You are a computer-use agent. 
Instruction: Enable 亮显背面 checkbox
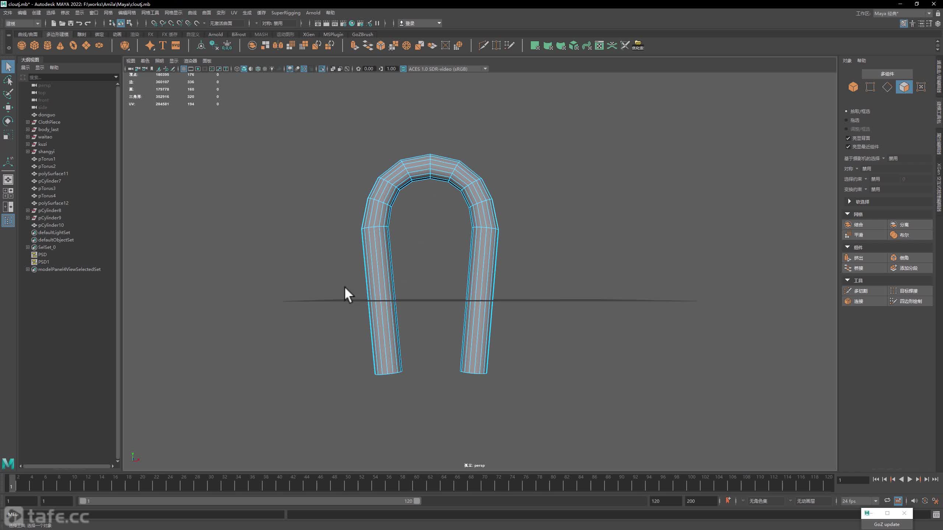(848, 138)
